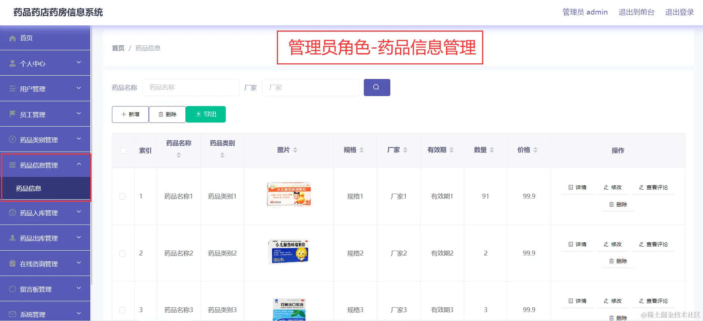Click the home icon beside 首页 in sidebar
This screenshot has width=703, height=321.
12,38
